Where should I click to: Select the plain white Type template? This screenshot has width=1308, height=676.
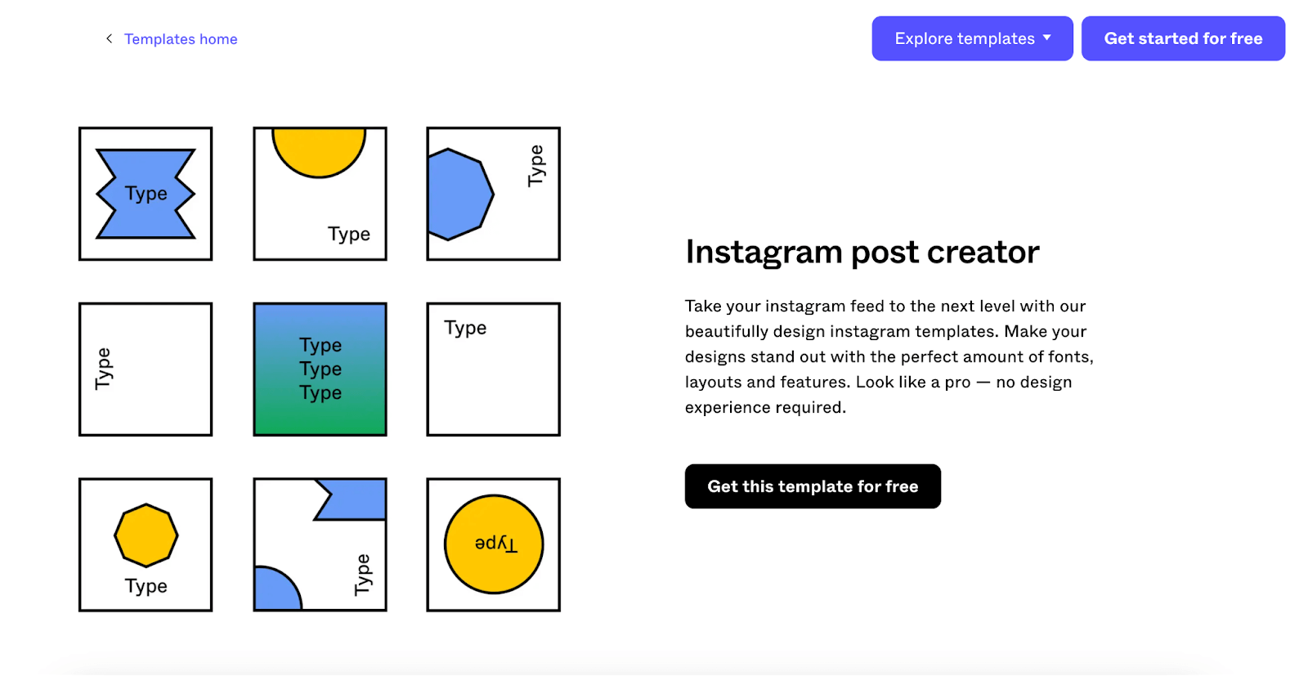click(x=492, y=369)
